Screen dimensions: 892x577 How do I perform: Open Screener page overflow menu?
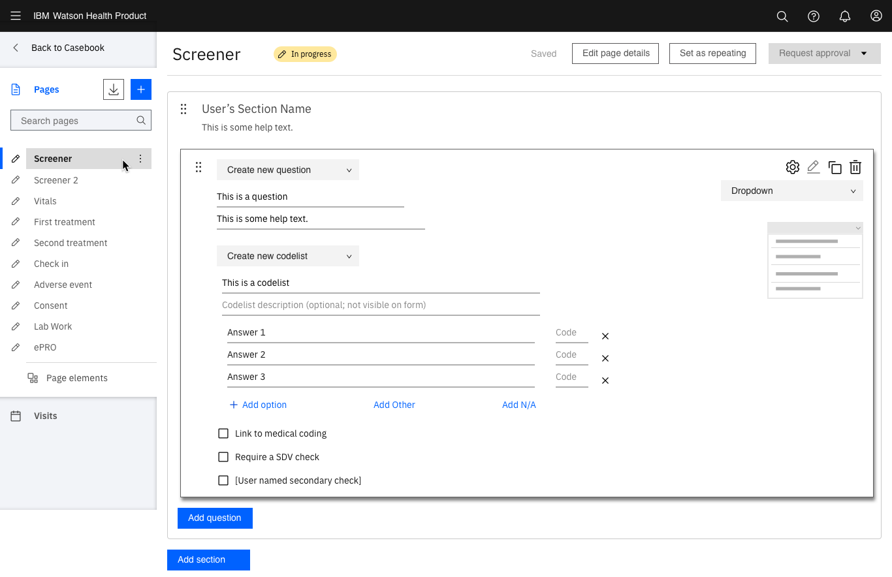coord(140,159)
